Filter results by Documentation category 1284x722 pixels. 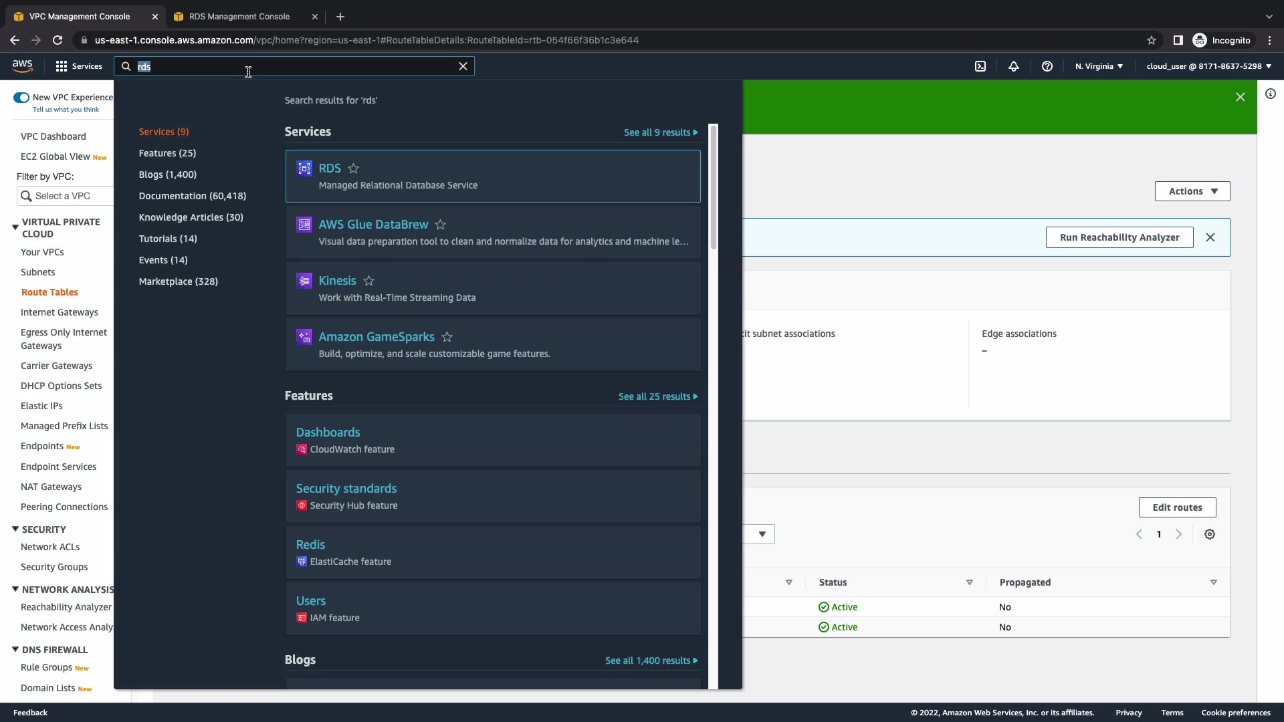point(192,196)
